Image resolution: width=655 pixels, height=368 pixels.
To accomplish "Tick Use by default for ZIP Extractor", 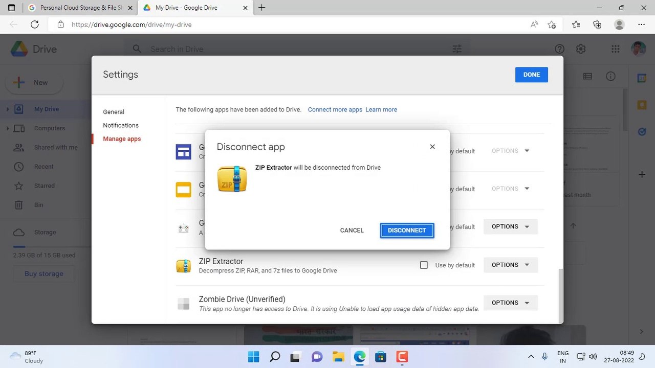I will click(424, 265).
